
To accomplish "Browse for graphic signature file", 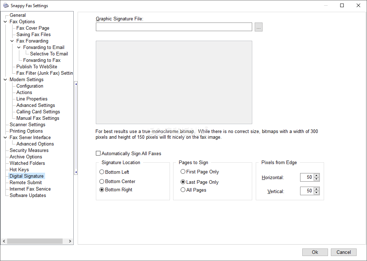I will pyautogui.click(x=258, y=27).
